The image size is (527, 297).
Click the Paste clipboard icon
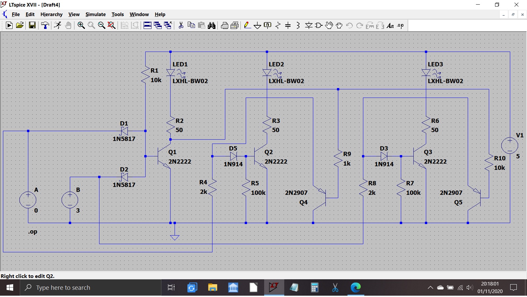tap(202, 25)
